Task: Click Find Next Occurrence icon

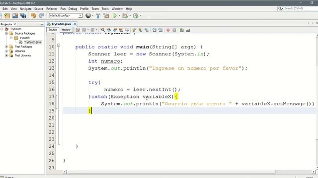Action: (x=115, y=30)
